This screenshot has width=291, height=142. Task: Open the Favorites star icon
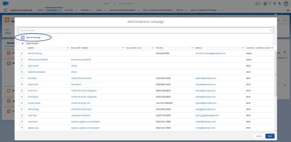[257, 3]
